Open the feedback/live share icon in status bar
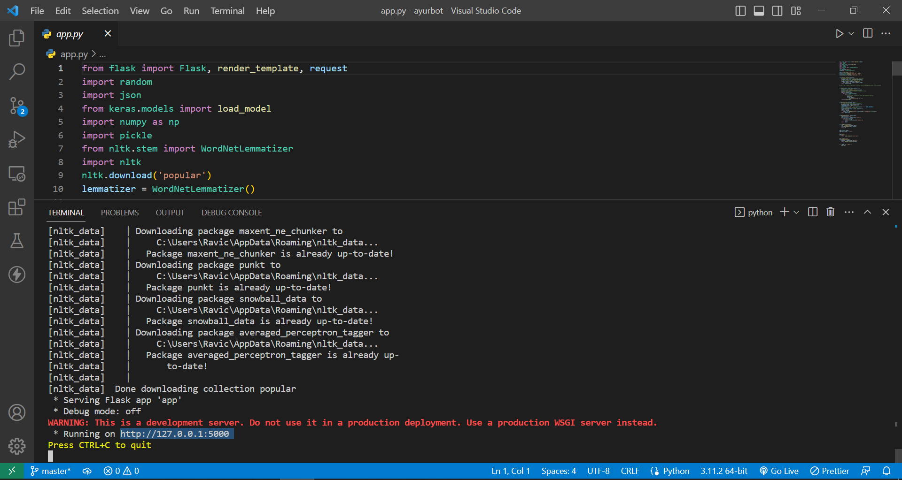The height and width of the screenshot is (480, 902). pos(865,471)
